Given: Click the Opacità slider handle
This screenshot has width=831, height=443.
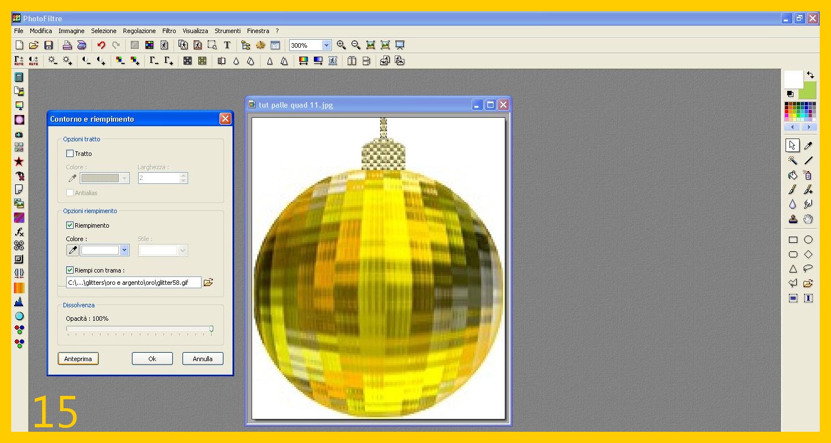Looking at the screenshot, I should (x=211, y=329).
